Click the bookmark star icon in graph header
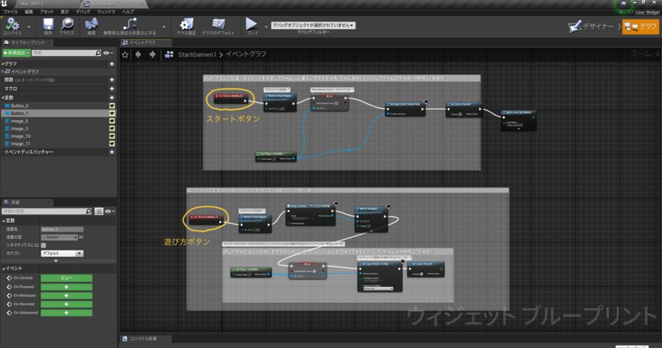Viewport: 662px width, 348px height. [125, 55]
